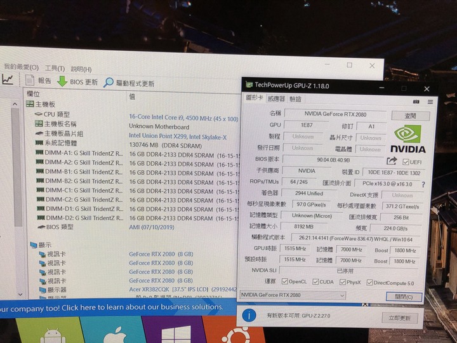This screenshot has width=457, height=343.
Task: Toggle the DirectCompute 5.0 checkbox
Action: coord(369,283)
